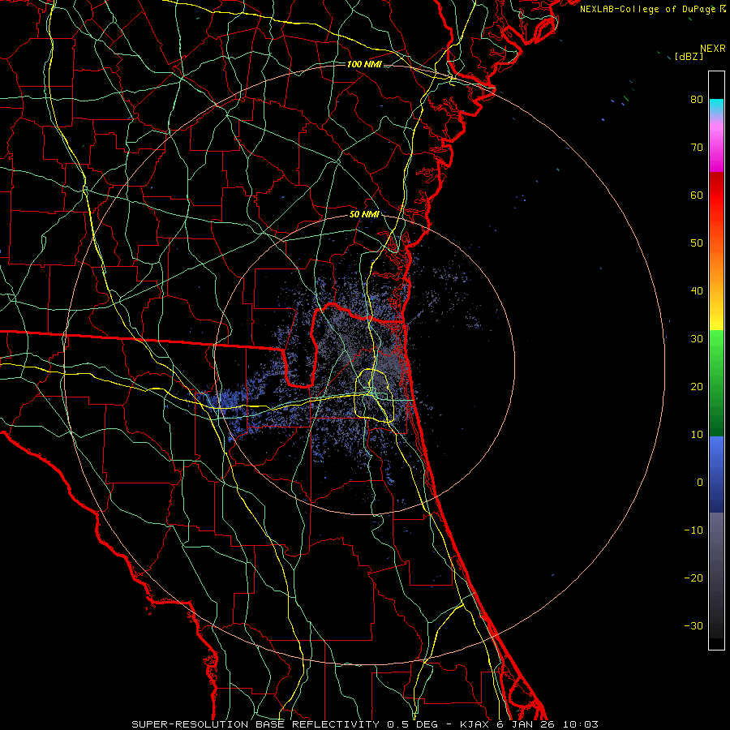Click the NEXR text in corner
The image size is (730, 730).
712,49
